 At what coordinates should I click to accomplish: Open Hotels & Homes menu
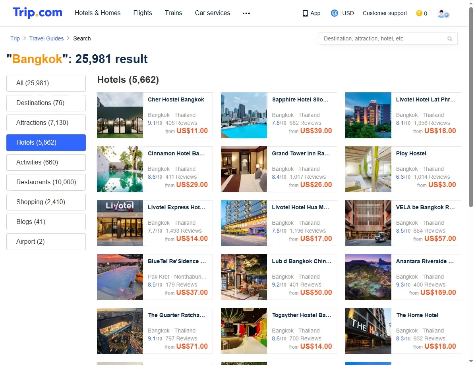(98, 13)
